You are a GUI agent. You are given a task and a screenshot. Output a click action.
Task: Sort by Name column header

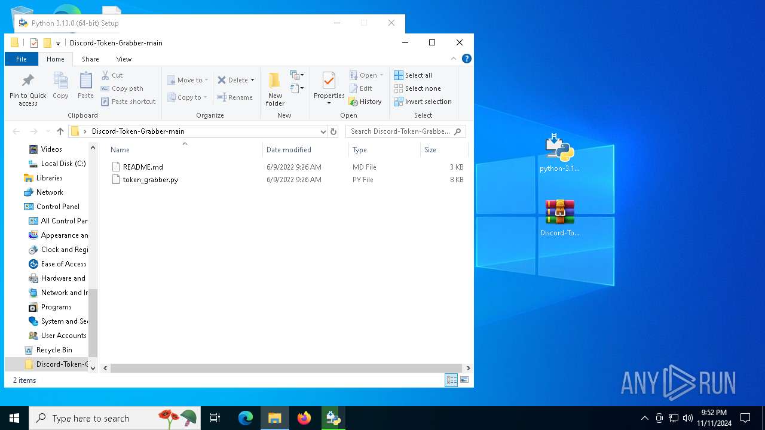pyautogui.click(x=185, y=150)
